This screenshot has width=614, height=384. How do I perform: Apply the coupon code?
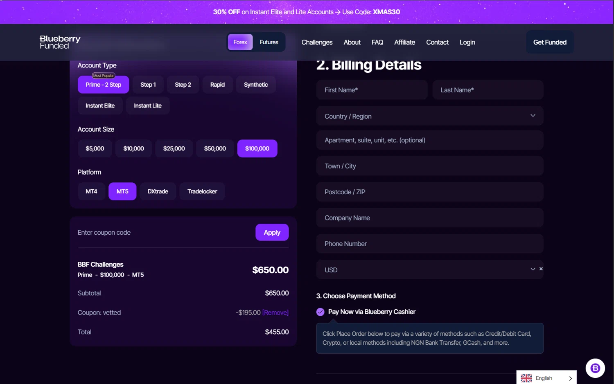point(272,232)
